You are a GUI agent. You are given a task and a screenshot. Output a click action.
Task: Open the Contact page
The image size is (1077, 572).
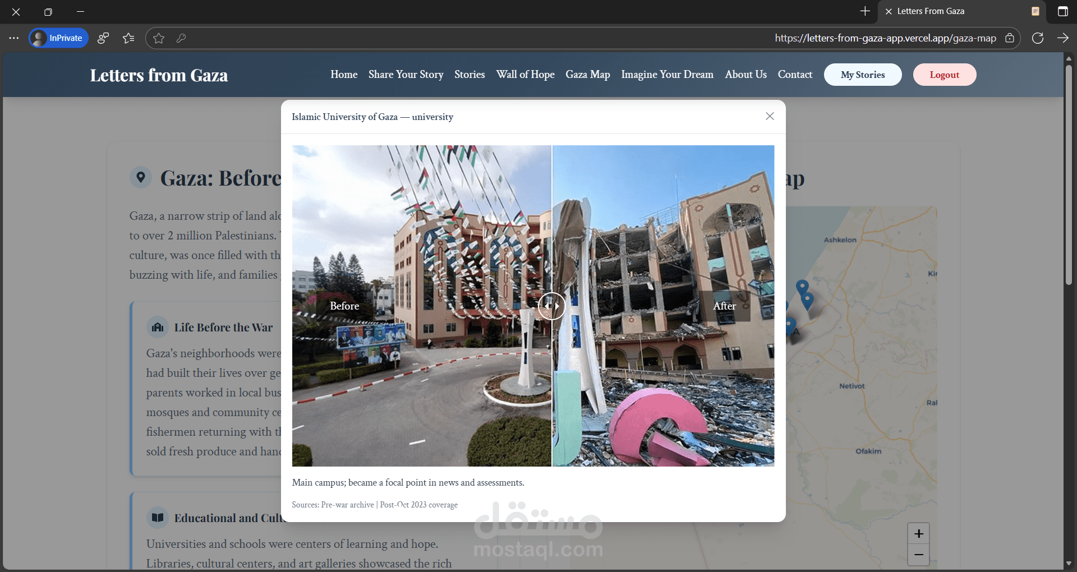(795, 75)
